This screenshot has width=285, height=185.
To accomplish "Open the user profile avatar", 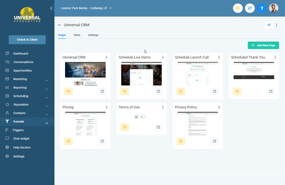I will click(274, 9).
